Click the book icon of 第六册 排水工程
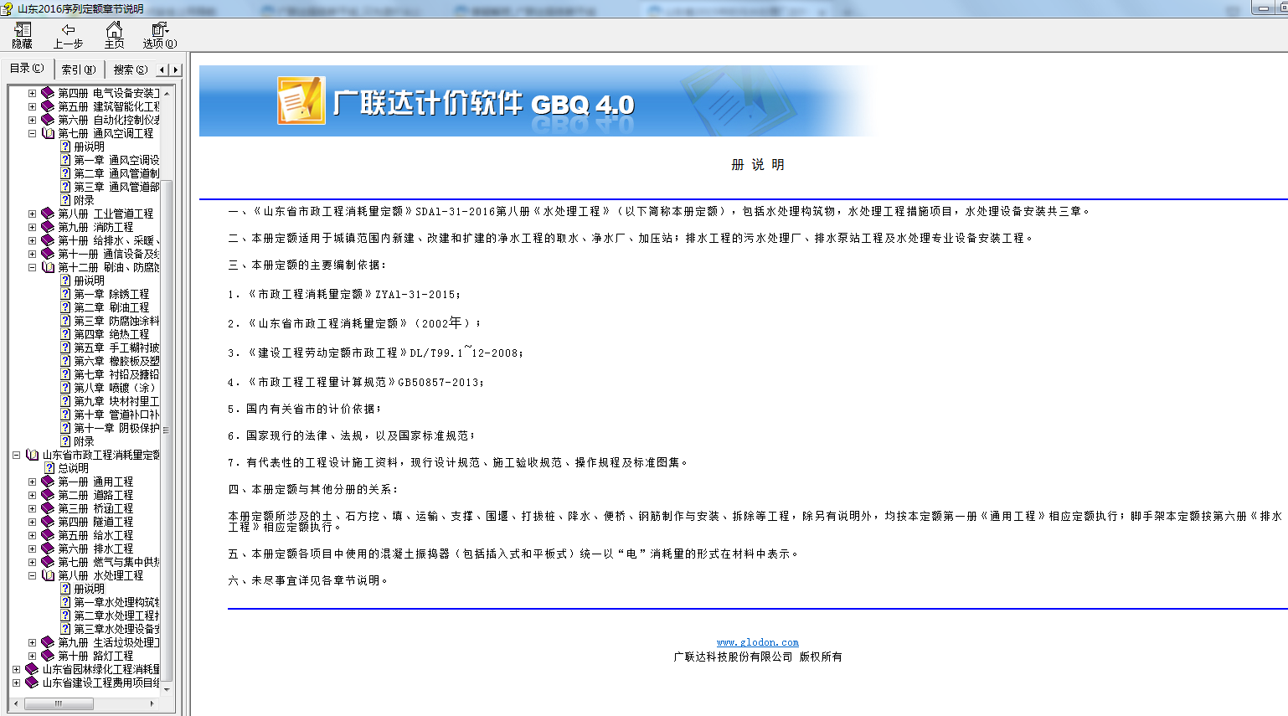The height and width of the screenshot is (716, 1288). (48, 549)
